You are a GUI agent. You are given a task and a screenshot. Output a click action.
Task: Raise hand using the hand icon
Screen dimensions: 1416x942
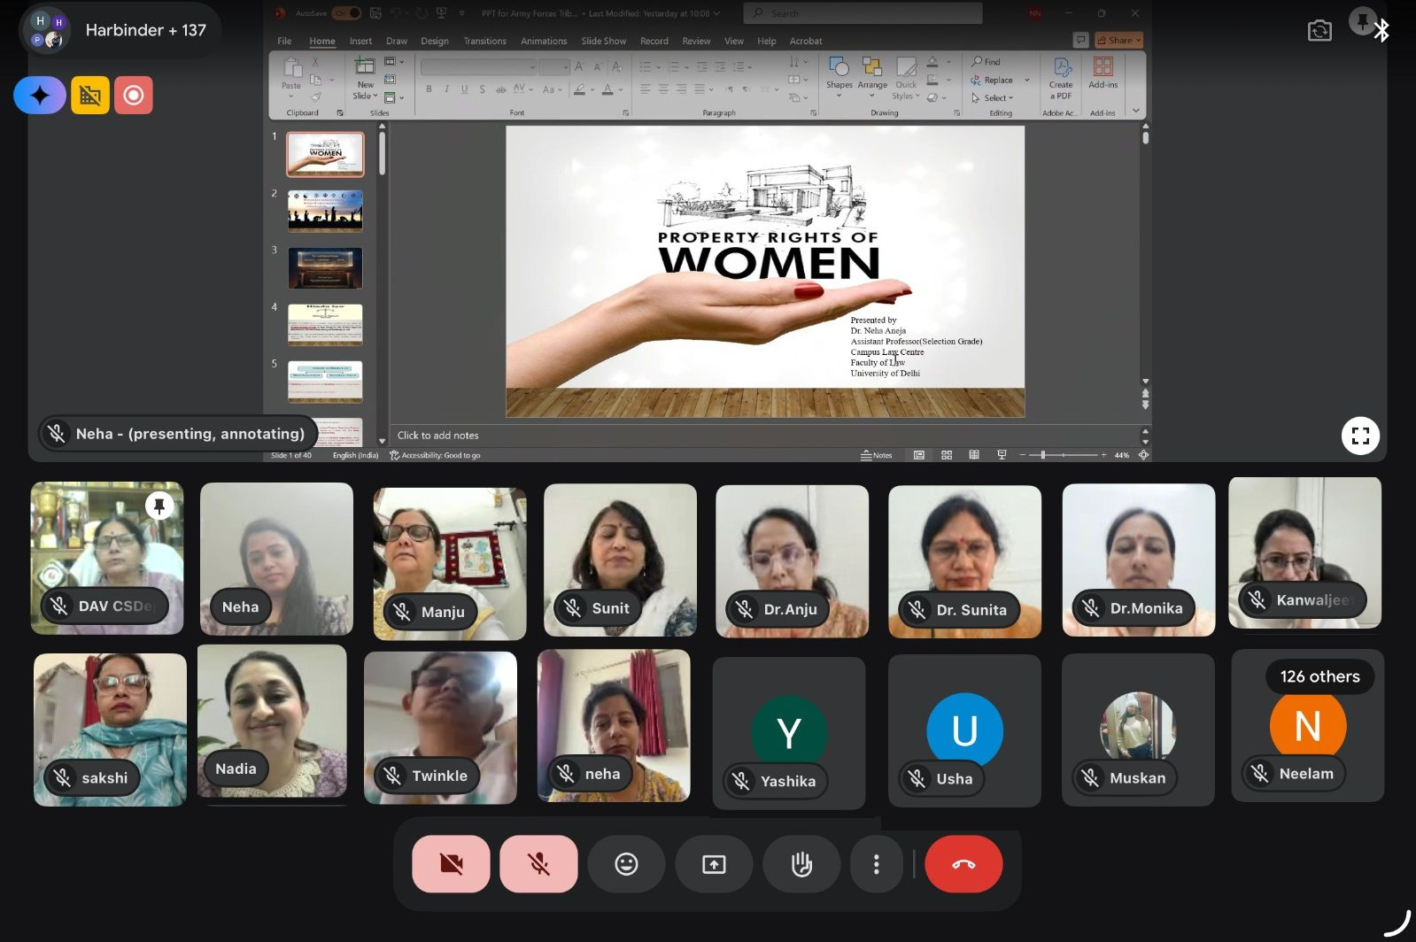coord(801,864)
